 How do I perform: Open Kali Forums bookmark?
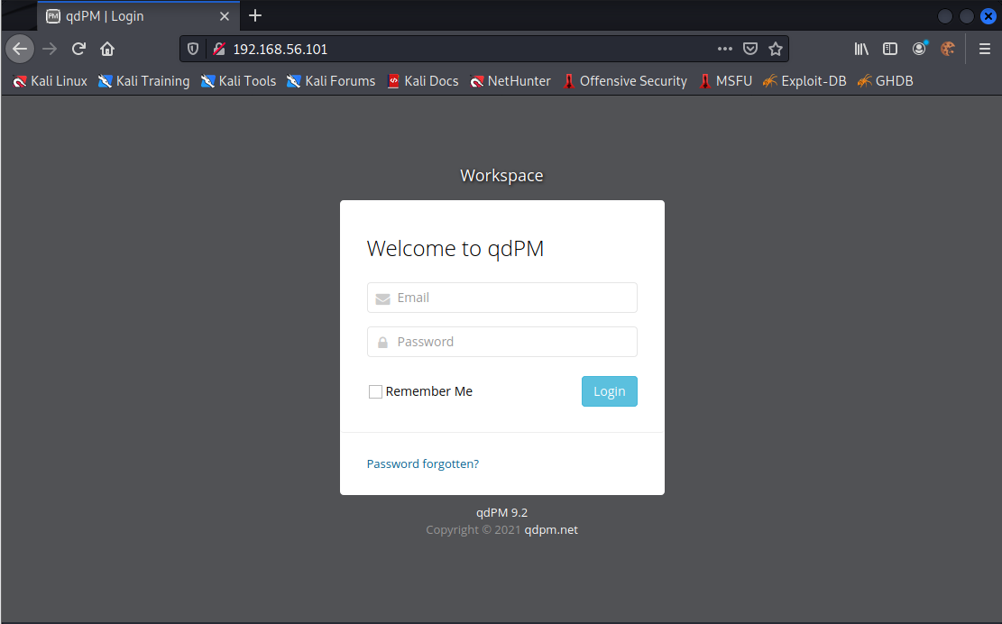pos(331,81)
